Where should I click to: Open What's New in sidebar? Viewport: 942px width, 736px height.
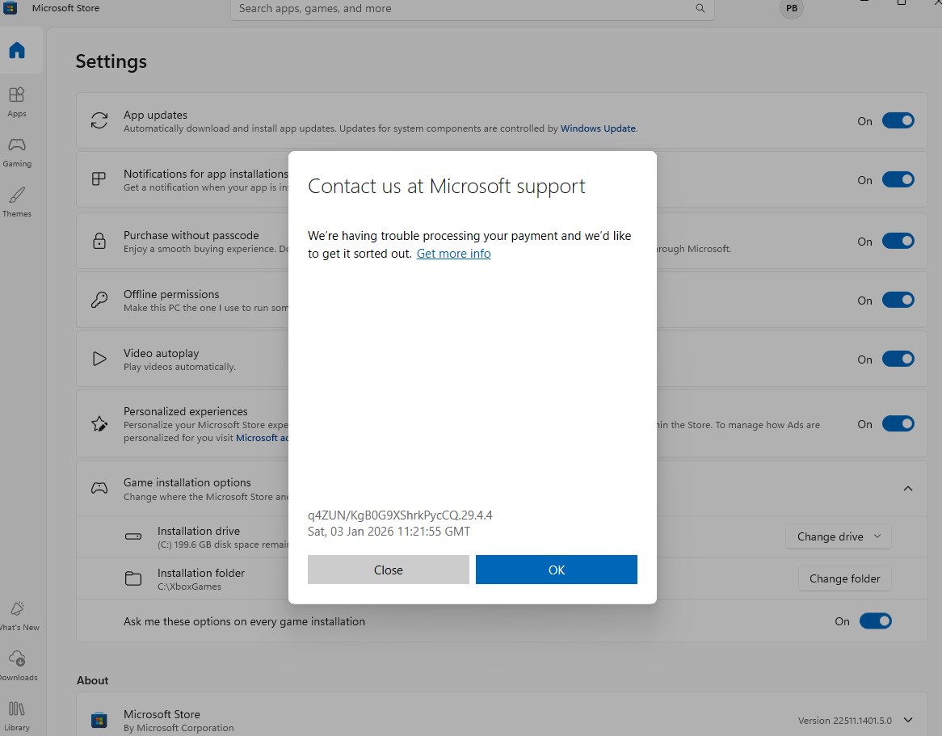[x=18, y=616]
